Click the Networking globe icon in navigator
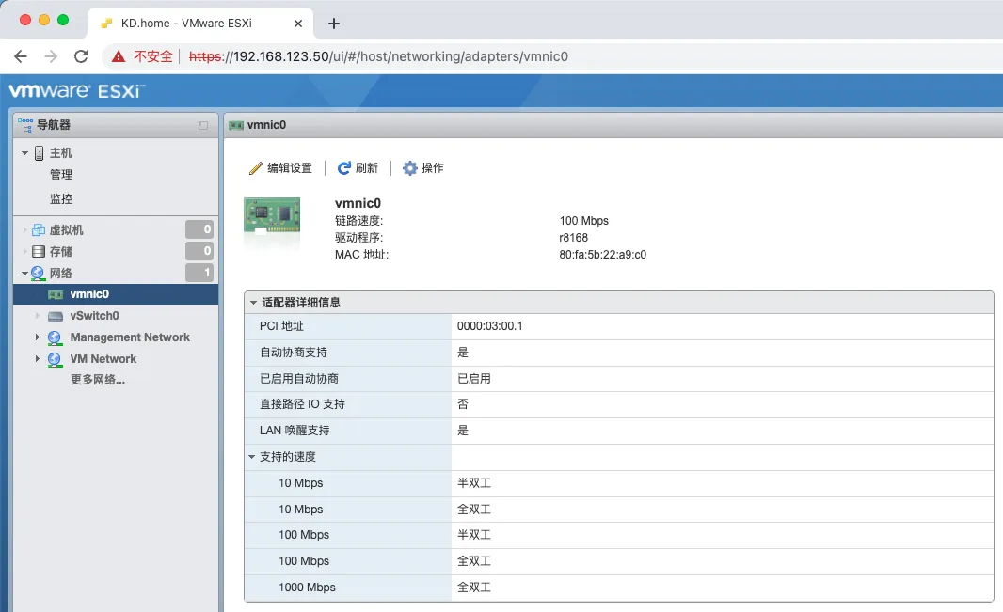The width and height of the screenshot is (1003, 612). (x=38, y=274)
